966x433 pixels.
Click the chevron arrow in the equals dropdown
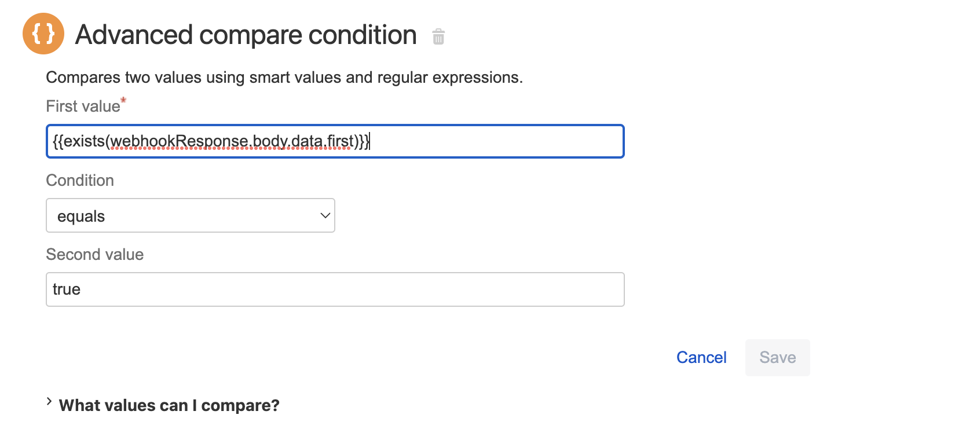pos(325,215)
